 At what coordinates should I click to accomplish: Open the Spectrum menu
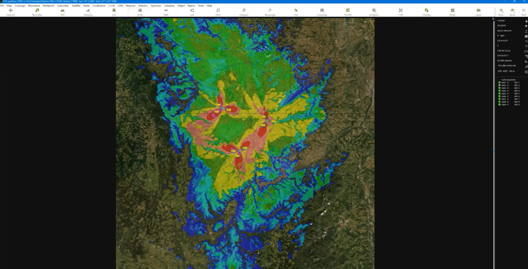tap(156, 6)
